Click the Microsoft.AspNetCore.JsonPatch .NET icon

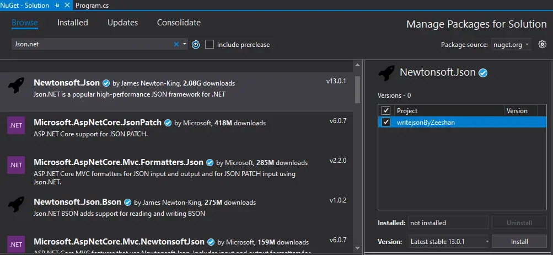(x=16, y=125)
